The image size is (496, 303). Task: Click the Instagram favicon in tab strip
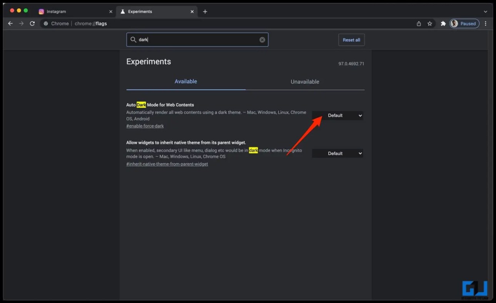click(x=42, y=12)
